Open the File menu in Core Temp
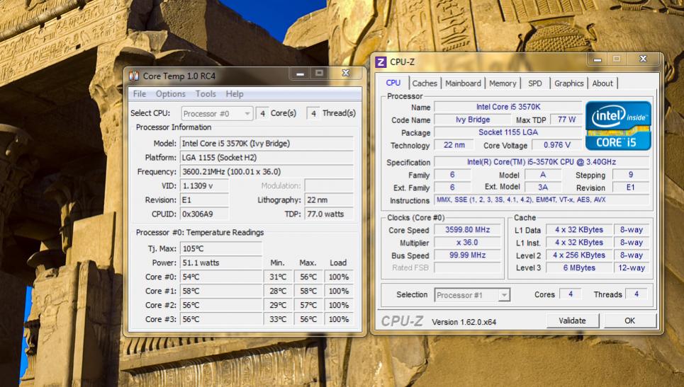 (x=140, y=94)
